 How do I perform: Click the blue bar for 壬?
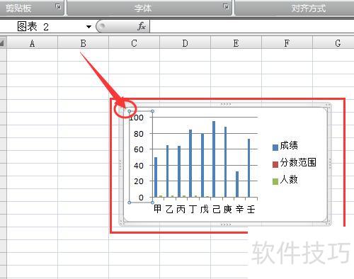pos(249,168)
